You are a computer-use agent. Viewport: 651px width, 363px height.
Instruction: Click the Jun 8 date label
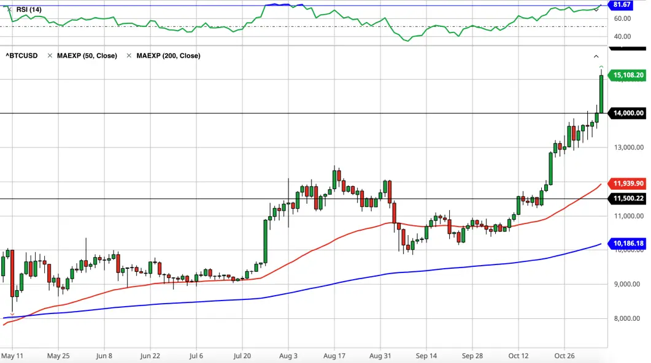pos(104,356)
